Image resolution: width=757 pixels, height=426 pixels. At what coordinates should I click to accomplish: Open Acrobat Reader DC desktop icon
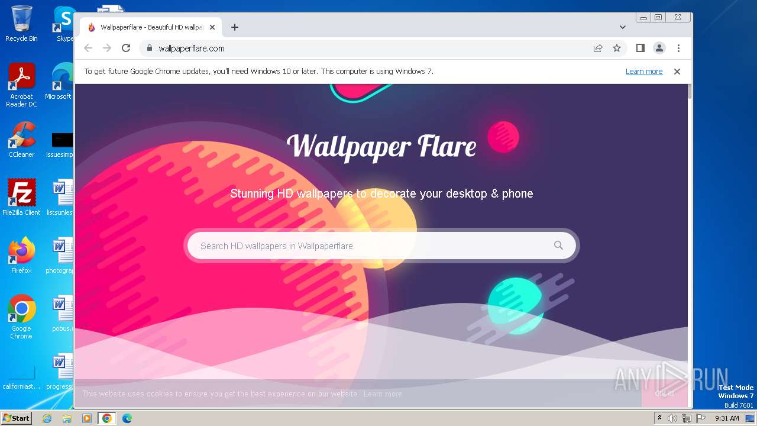coord(21,85)
